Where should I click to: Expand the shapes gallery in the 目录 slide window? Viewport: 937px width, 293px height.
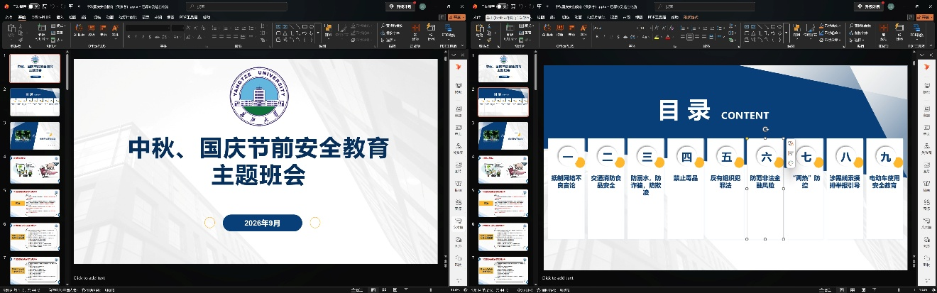[786, 34]
